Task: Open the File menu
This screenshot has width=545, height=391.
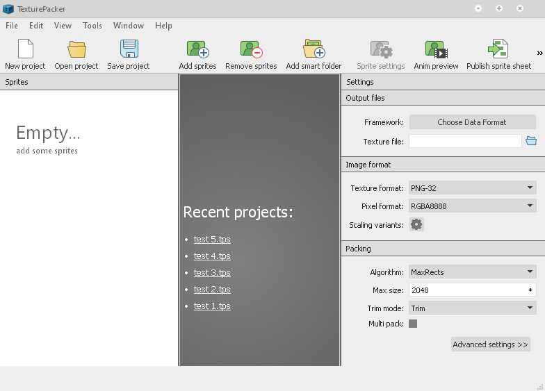Action: click(x=11, y=26)
